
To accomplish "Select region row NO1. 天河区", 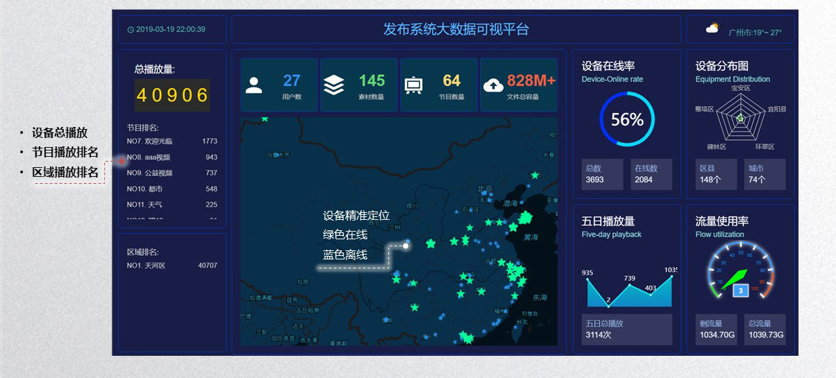I will click(172, 266).
